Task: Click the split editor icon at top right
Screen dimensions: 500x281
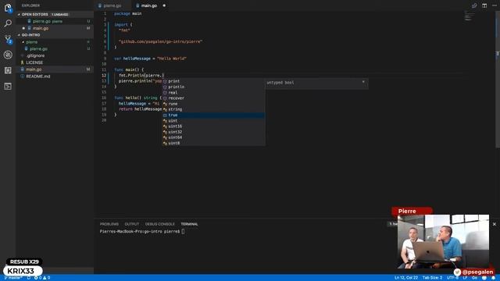Action: [x=484, y=5]
